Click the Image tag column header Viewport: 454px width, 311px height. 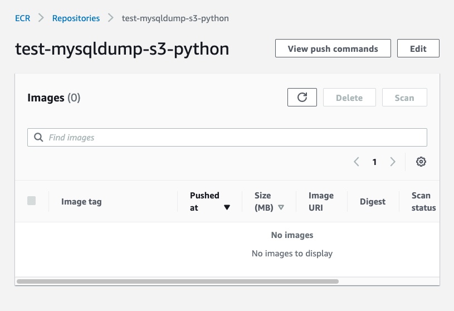tap(81, 202)
